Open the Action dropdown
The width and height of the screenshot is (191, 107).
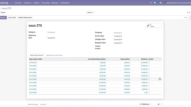tap(90, 12)
